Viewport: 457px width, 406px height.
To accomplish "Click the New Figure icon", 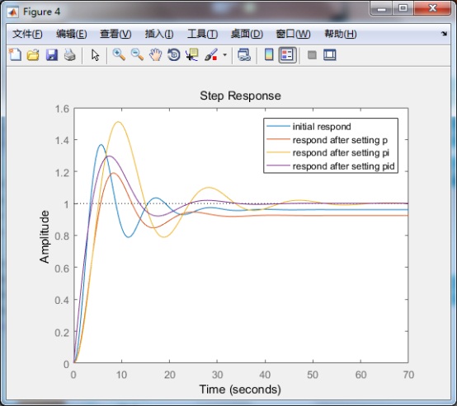I will [15, 54].
